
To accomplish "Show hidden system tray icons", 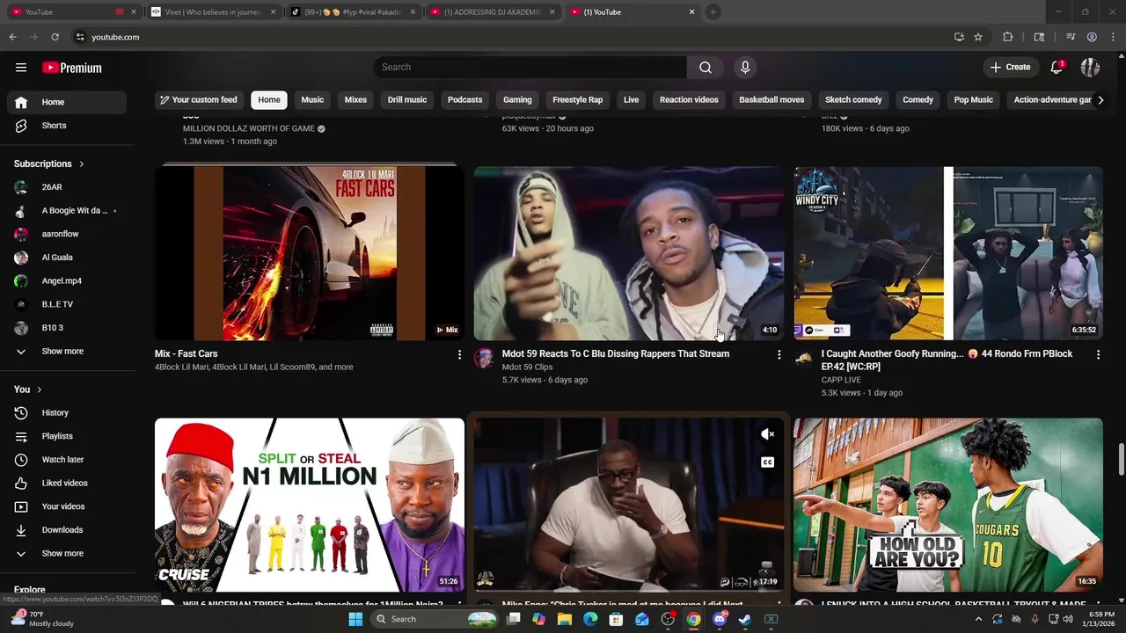I will (x=978, y=619).
